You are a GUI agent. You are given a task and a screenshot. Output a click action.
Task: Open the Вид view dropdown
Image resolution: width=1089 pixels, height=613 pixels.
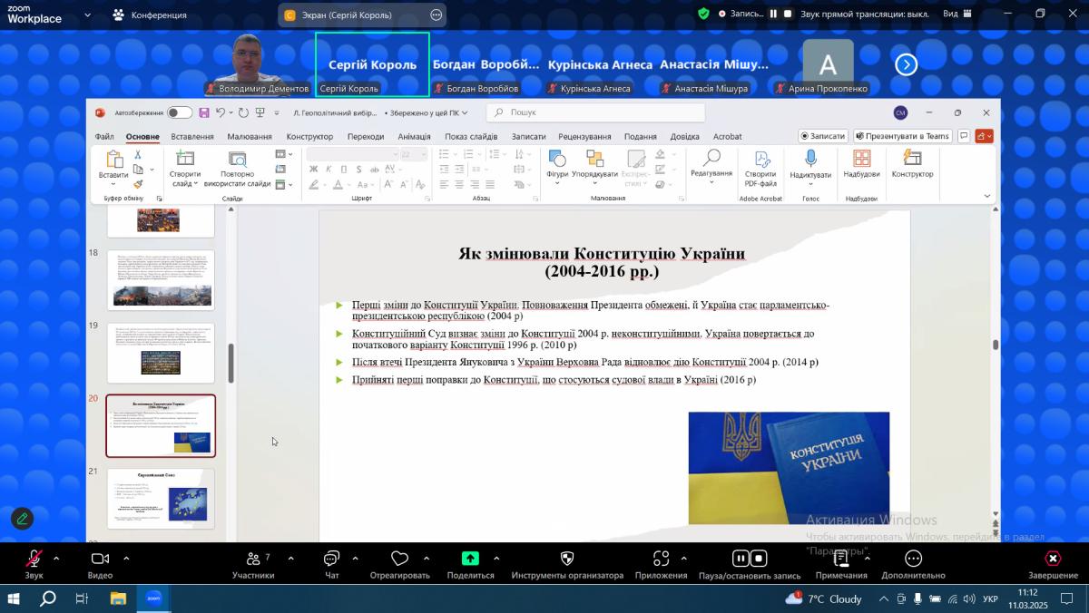[x=957, y=14]
